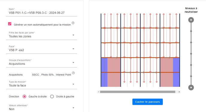This screenshot has height=112, width=206.
Task: Open help icon beside Acquisitions SSCC line
Action: (x=73, y=73)
